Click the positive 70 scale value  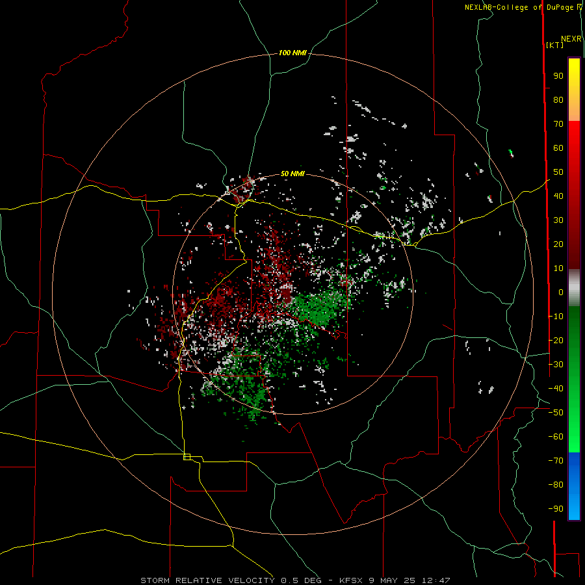[x=558, y=124]
